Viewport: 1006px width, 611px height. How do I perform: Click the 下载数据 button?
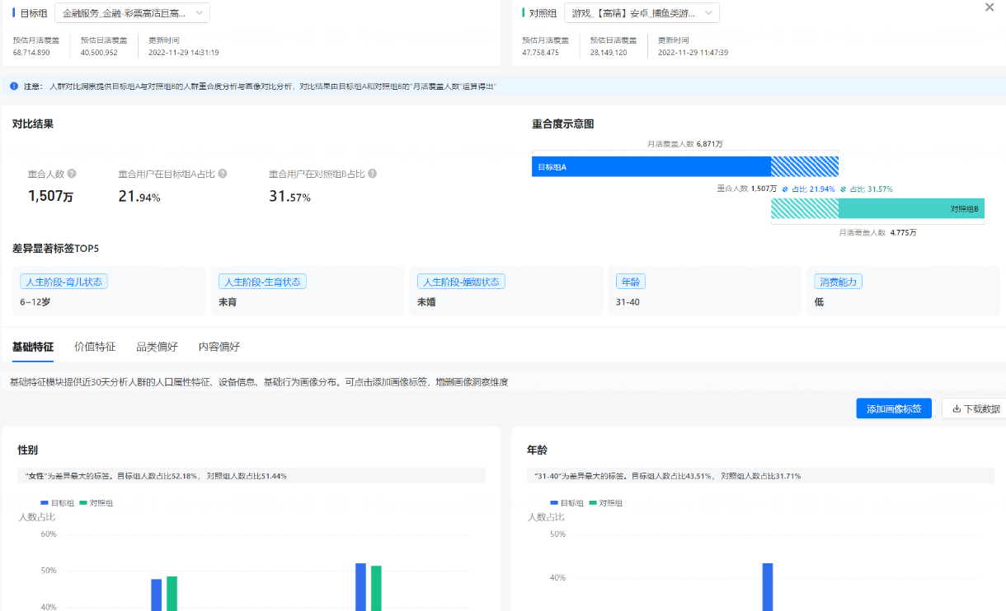977,408
